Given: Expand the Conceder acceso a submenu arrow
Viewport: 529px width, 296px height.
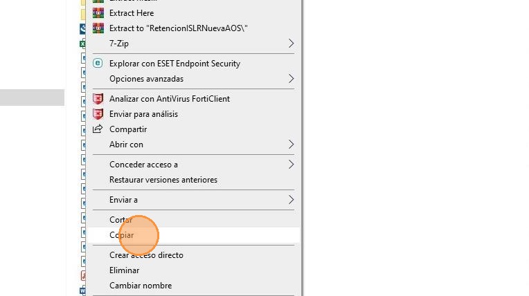Looking at the screenshot, I should point(292,165).
